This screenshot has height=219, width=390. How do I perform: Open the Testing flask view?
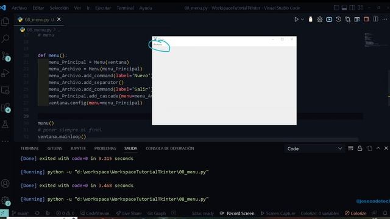pos(5,124)
